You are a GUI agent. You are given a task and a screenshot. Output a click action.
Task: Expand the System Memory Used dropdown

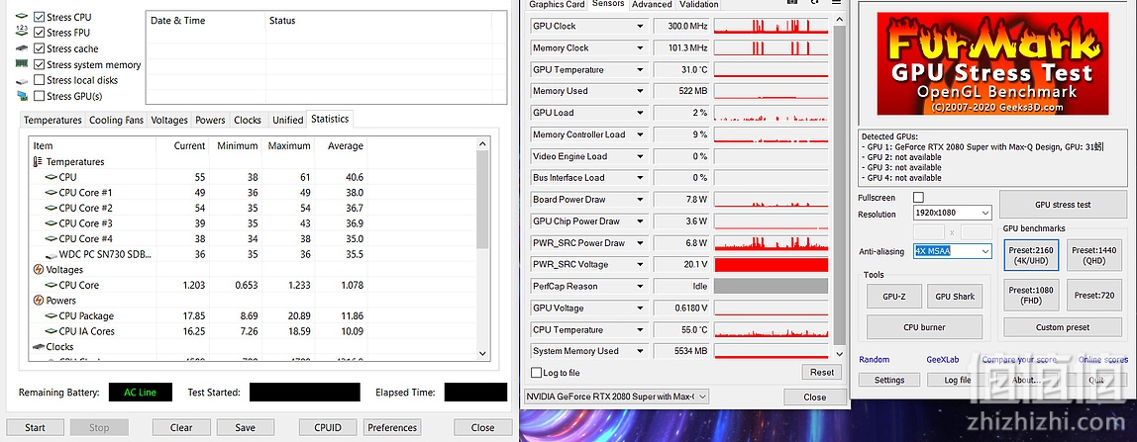(640, 352)
